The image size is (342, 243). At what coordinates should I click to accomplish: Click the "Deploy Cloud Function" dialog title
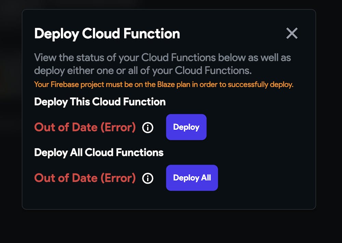click(x=107, y=34)
